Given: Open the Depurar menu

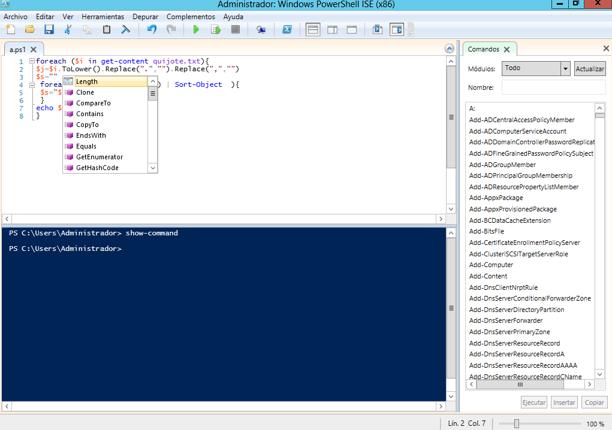Looking at the screenshot, I should tap(145, 17).
